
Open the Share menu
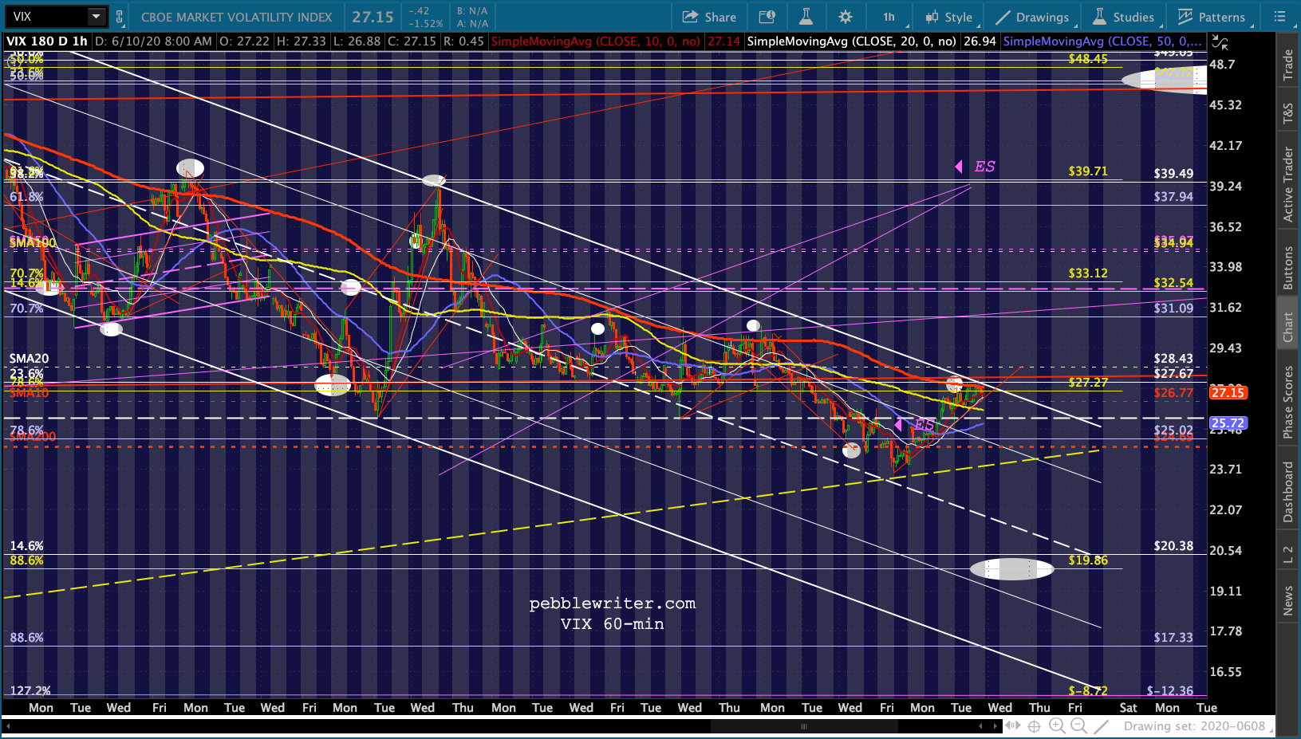click(709, 17)
